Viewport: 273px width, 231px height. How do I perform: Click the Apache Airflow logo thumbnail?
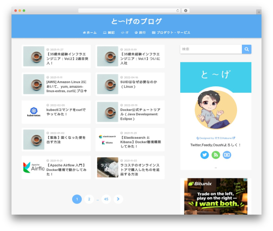tap(34, 168)
